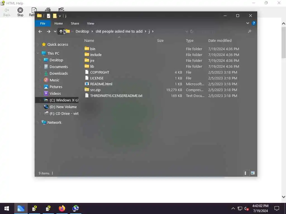Click the Refresh icon in the address bar
The image size is (286, 214).
192,31
